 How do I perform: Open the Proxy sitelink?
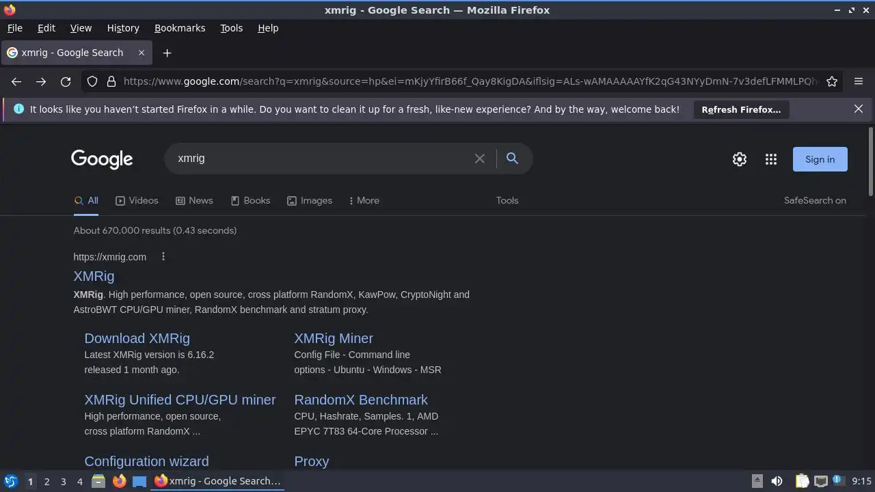pos(312,461)
